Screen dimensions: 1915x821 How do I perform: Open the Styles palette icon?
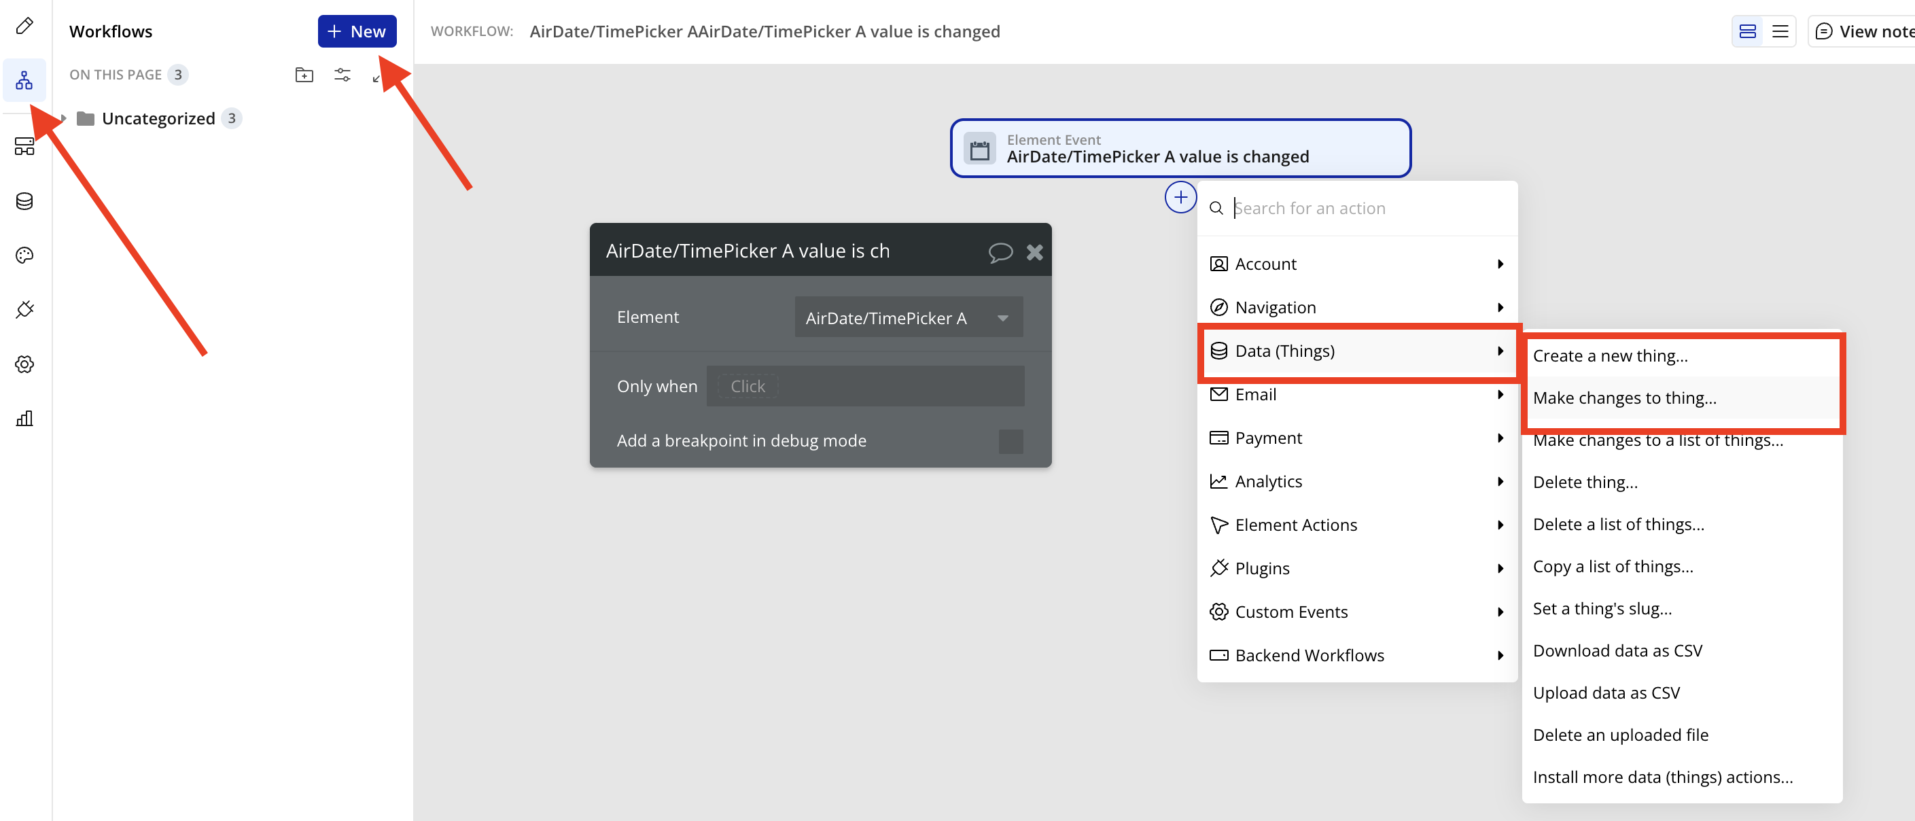click(24, 256)
